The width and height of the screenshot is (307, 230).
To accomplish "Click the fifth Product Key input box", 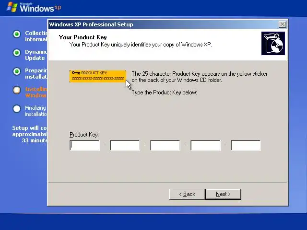I will click(x=246, y=145).
